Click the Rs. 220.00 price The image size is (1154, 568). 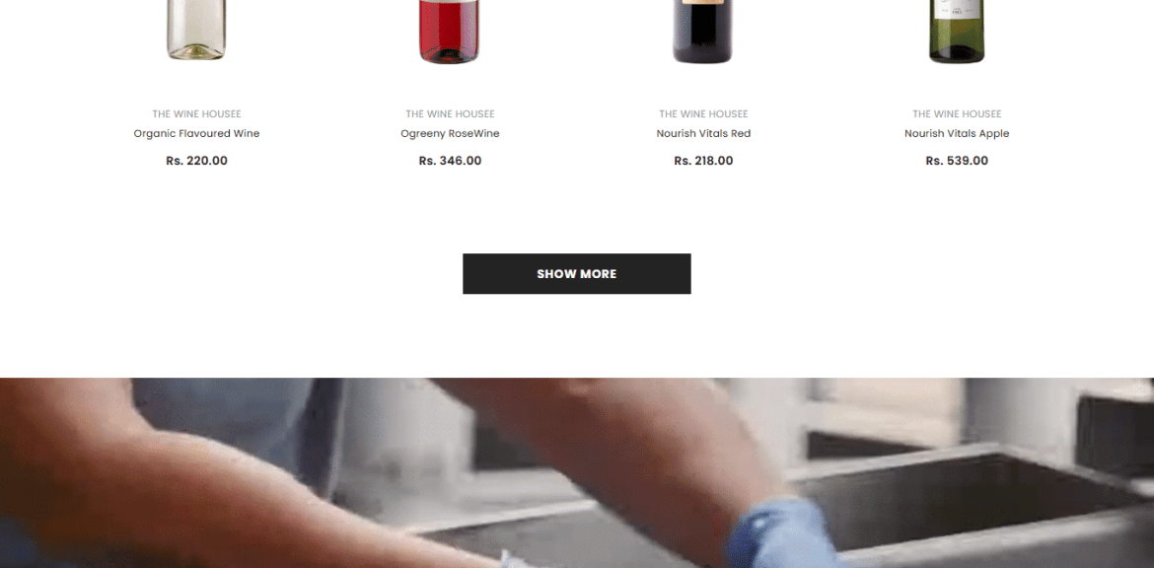(x=196, y=161)
